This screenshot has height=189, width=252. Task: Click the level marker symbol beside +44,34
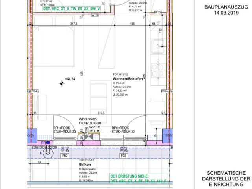click(x=61, y=83)
